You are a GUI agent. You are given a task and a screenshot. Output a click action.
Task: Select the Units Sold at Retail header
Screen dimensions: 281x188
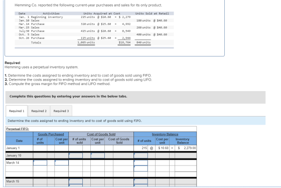coord(152,13)
